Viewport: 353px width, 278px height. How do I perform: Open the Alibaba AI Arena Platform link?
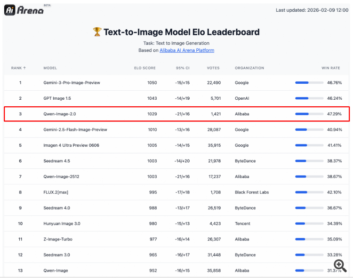[x=187, y=50]
